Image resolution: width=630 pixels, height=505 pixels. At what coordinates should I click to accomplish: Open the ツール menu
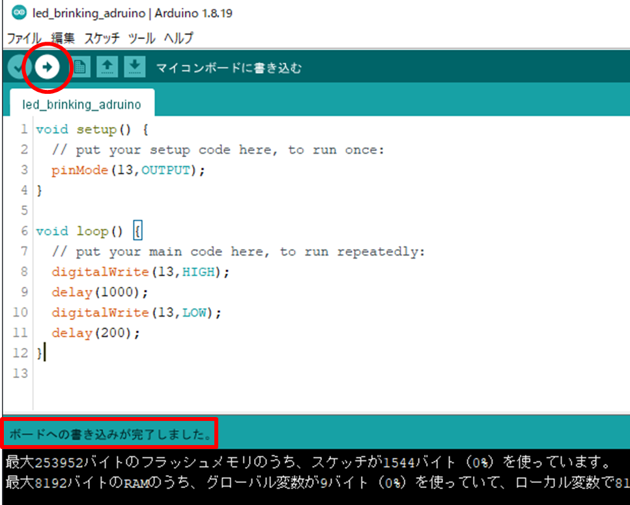tap(142, 38)
